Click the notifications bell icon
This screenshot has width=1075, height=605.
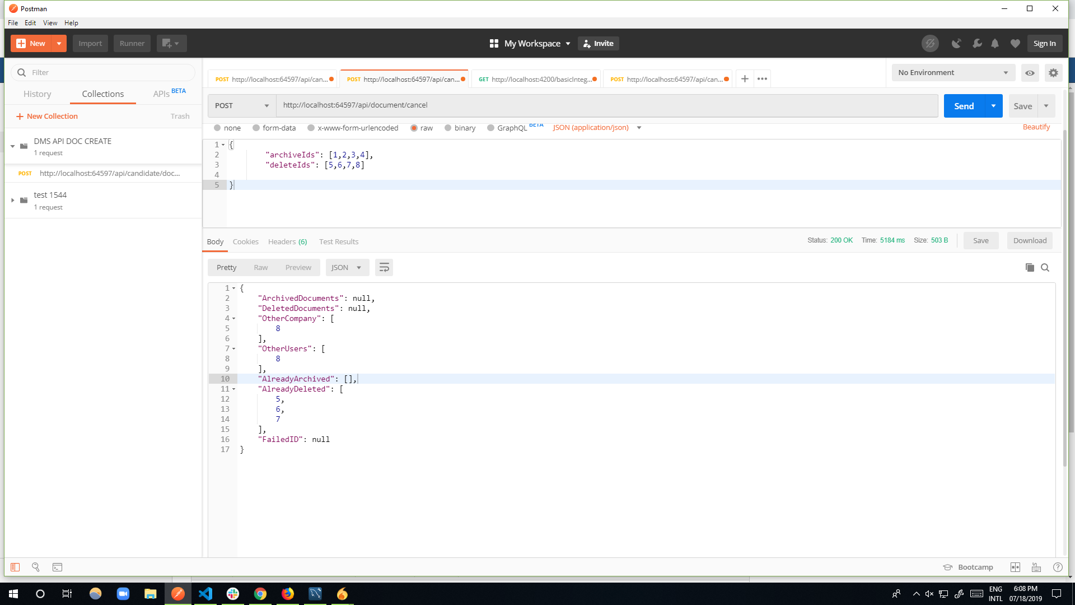[995, 44]
